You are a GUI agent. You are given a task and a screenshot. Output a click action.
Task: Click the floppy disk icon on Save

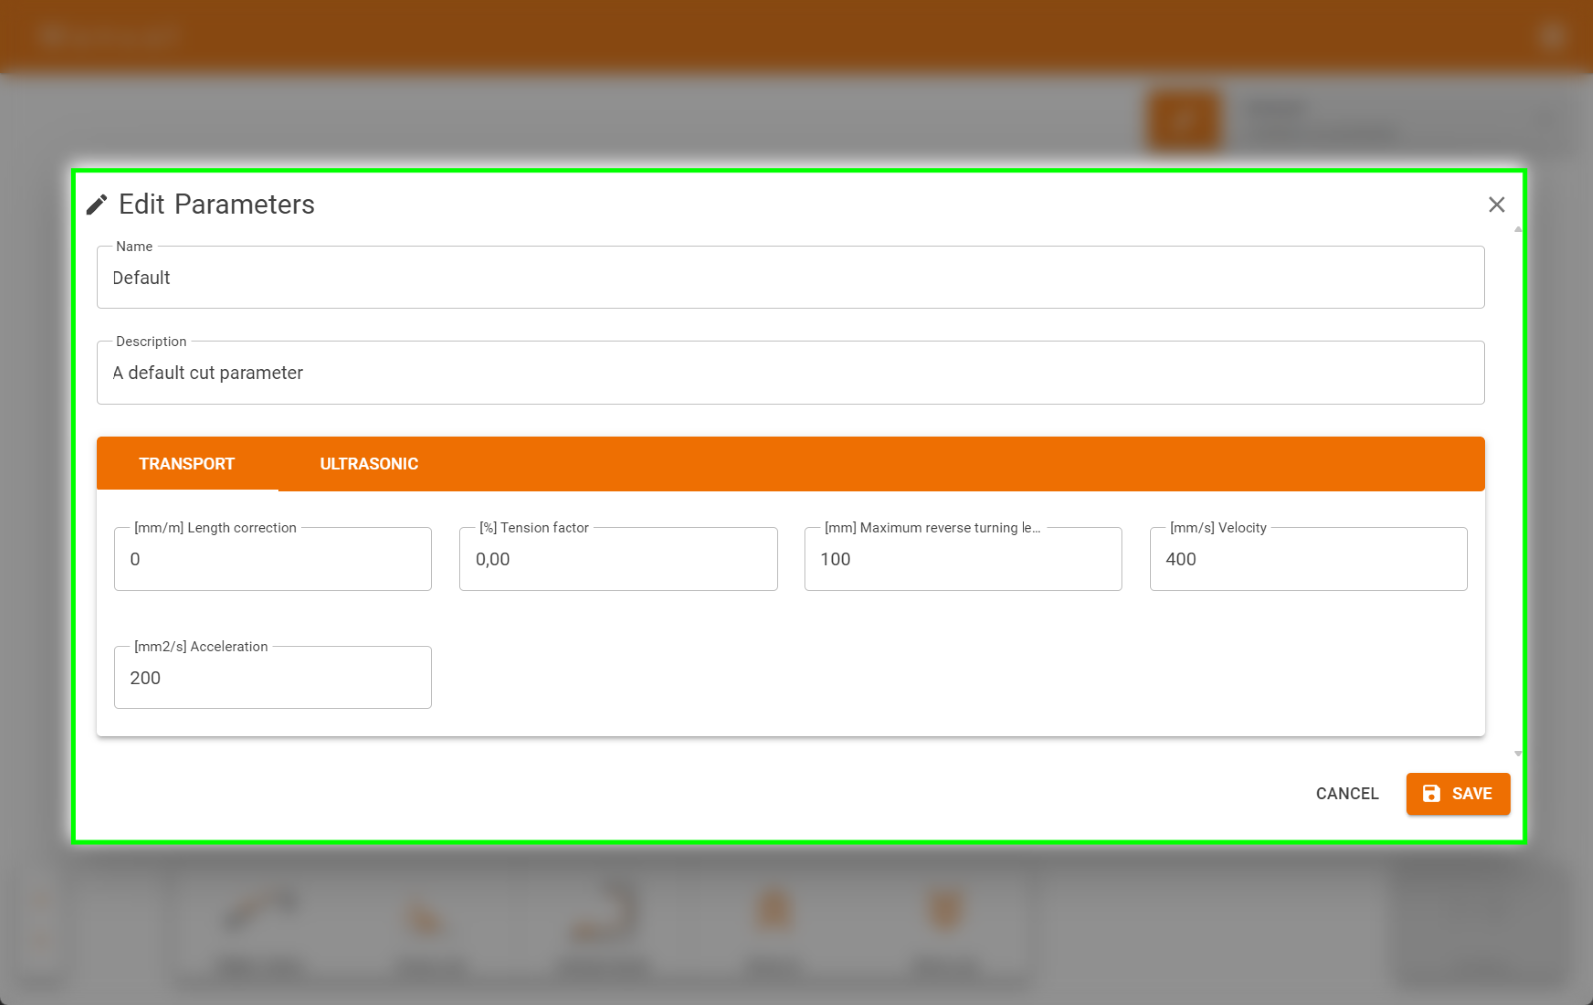(1431, 793)
